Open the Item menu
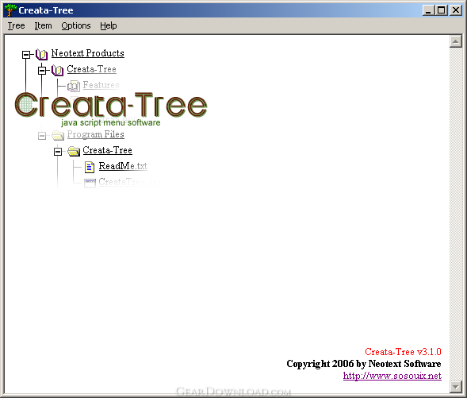 (x=43, y=26)
